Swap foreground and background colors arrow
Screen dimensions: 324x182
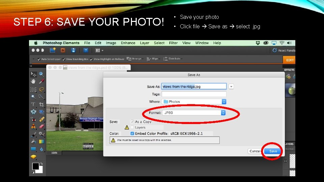[x=42, y=164]
